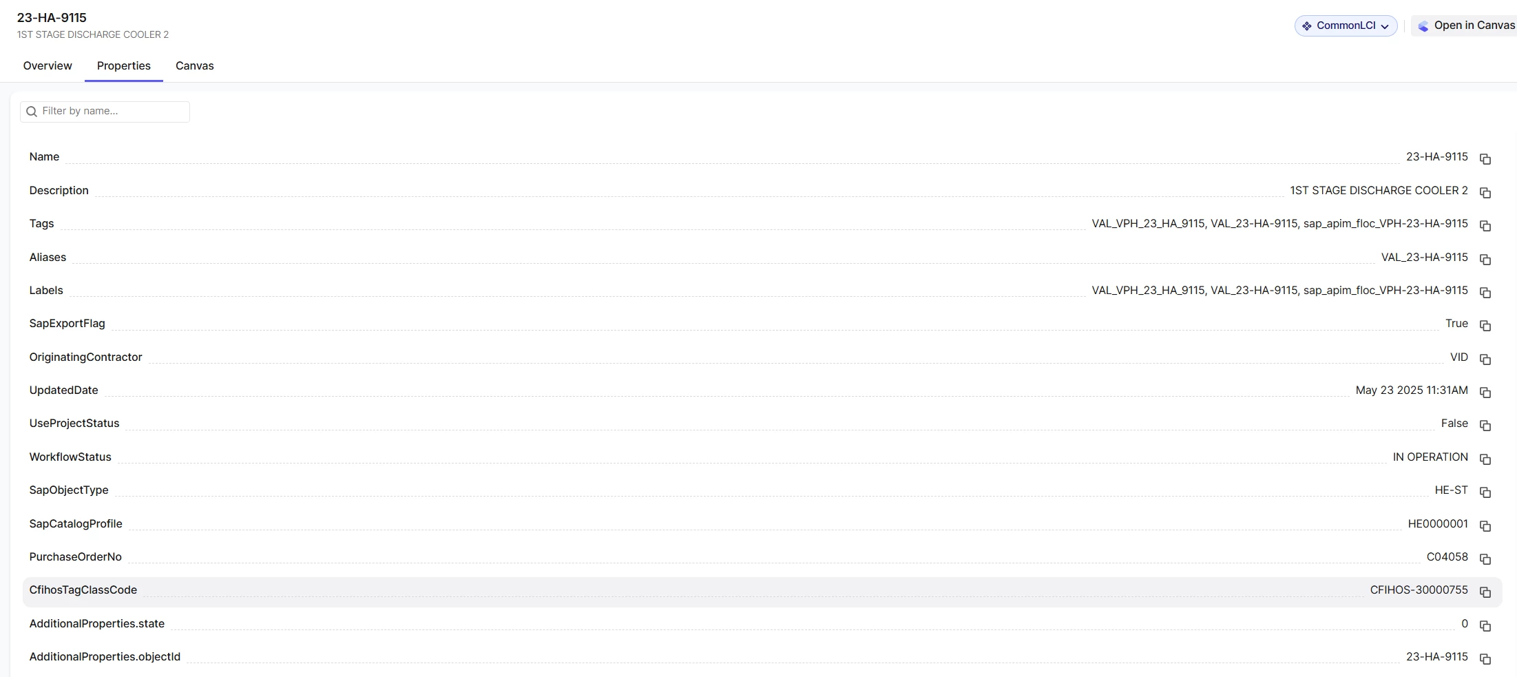Click the Filter by name search field
The width and height of the screenshot is (1517, 677).
[x=110, y=112]
